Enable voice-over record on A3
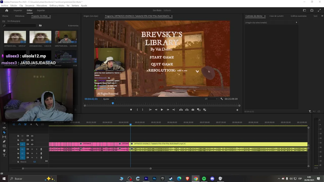This screenshot has width=324, height=182. tap(41, 157)
